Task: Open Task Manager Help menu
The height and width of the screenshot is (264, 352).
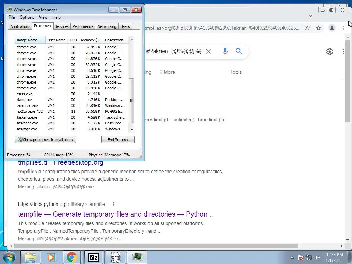Action: click(x=56, y=17)
